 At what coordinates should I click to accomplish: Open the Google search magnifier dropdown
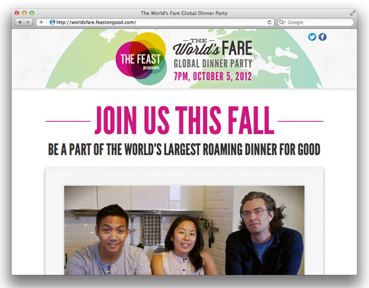(x=282, y=22)
